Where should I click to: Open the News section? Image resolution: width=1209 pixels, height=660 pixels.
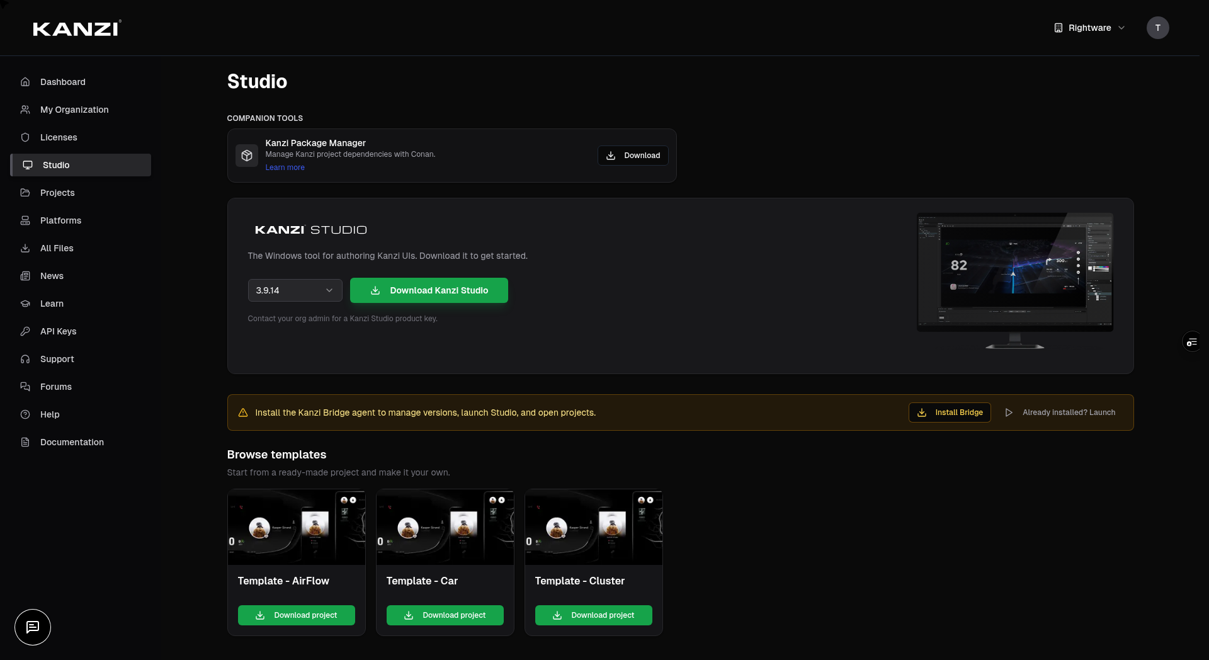click(81, 276)
